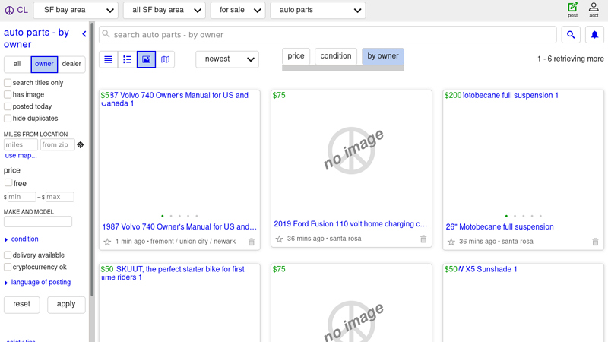Switch to thumbnail list view icon

click(x=127, y=59)
